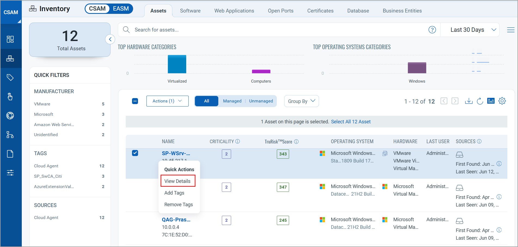The height and width of the screenshot is (247, 518).
Task: Open the Open Ports tab
Action: [x=281, y=11]
